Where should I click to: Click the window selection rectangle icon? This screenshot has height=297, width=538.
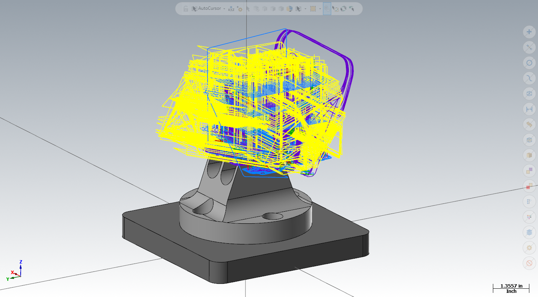(313, 9)
